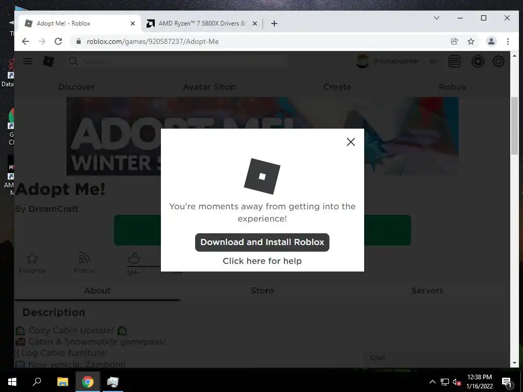Click the page vertical scrollbar thumb
This screenshot has height=392, width=523.
[514, 126]
